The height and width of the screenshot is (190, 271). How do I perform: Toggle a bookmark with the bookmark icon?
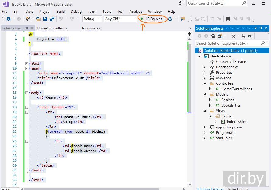228,19
